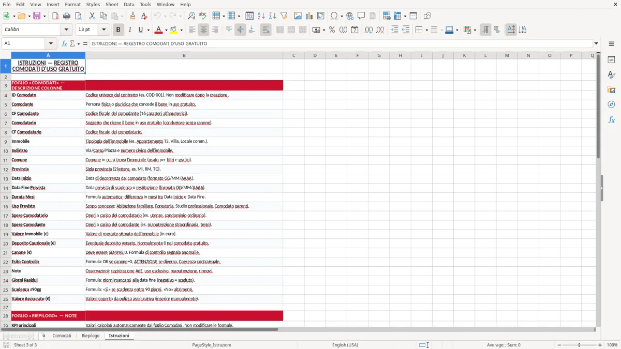This screenshot has height=349, width=621.
Task: Click the Insert Hyperlink globe icon
Action: (x=350, y=16)
